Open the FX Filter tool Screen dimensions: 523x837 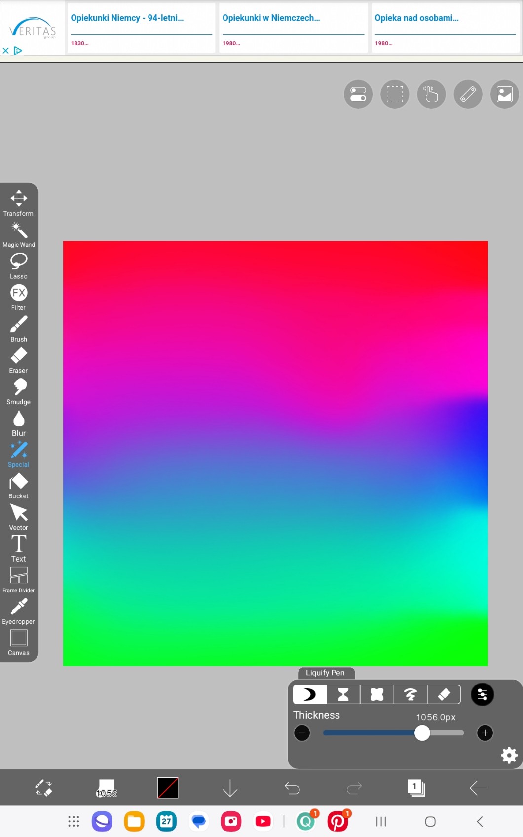pyautogui.click(x=19, y=297)
